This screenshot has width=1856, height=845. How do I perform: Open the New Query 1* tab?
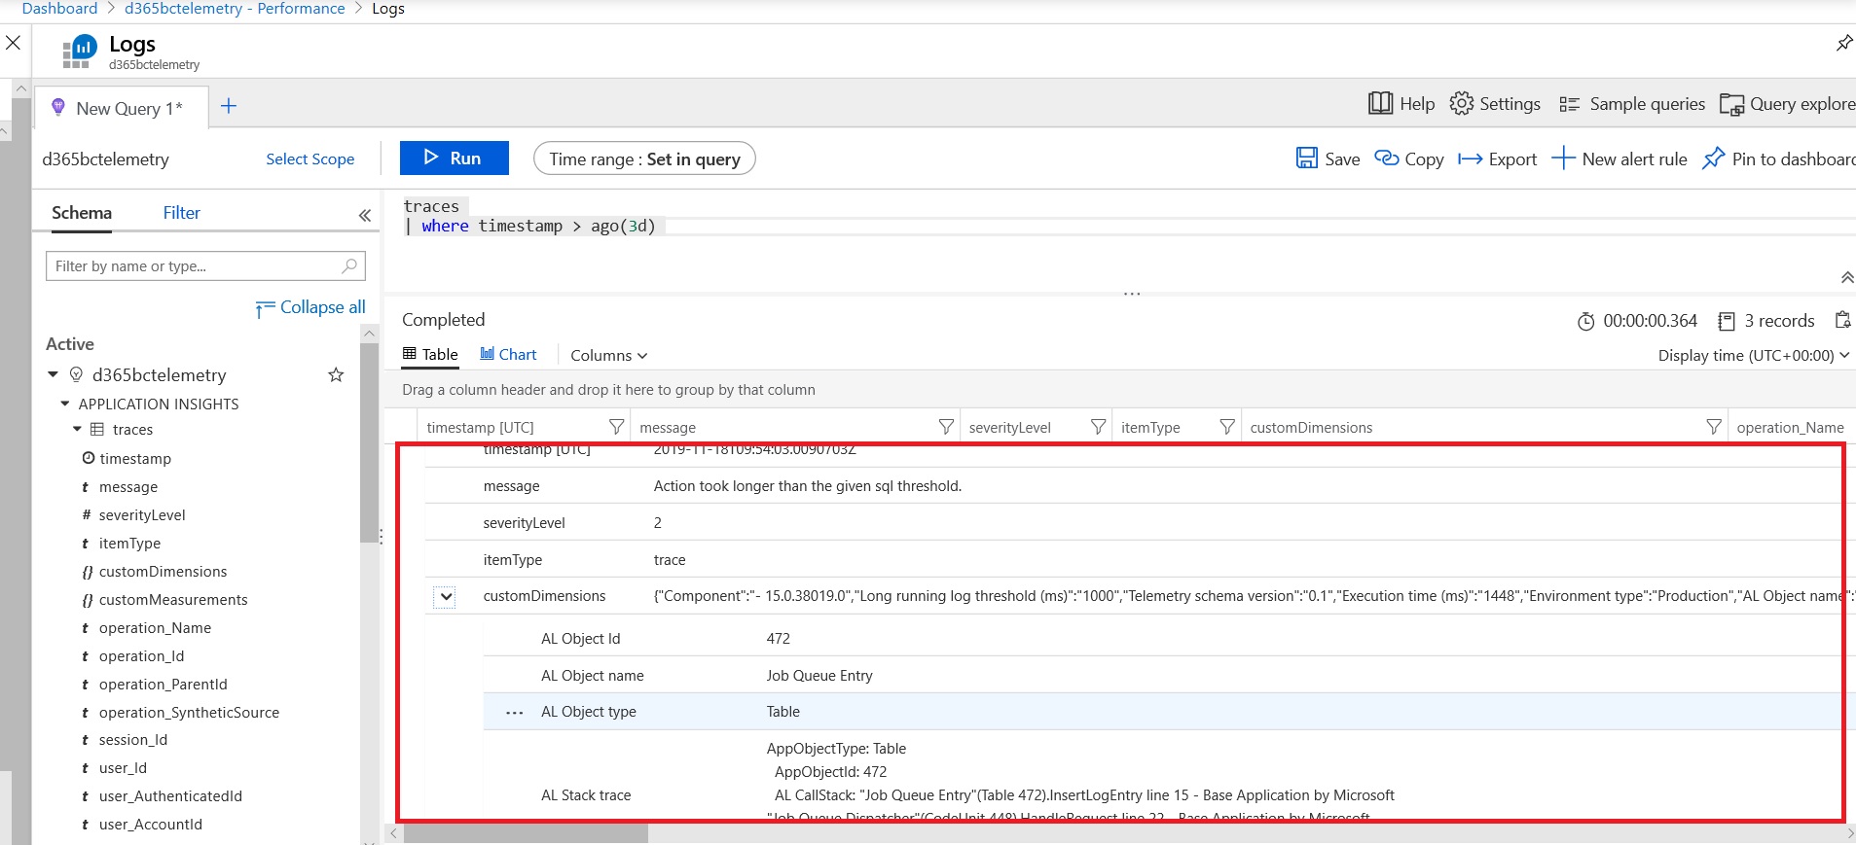pyautogui.click(x=121, y=108)
